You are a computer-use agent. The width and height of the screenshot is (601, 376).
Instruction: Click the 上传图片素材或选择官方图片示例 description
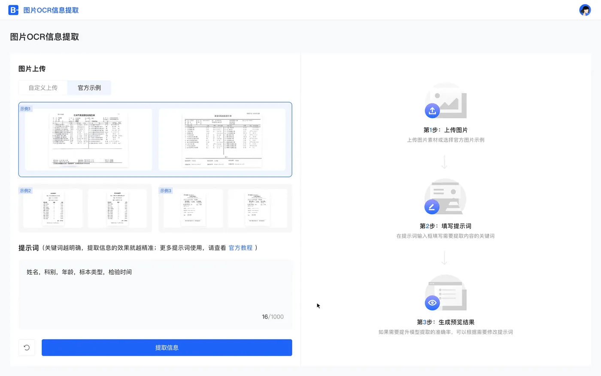[446, 140]
